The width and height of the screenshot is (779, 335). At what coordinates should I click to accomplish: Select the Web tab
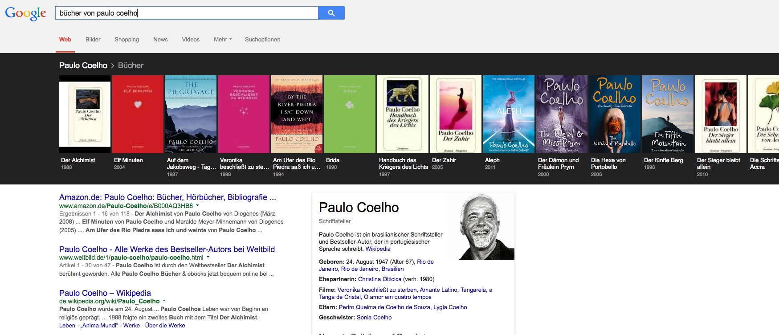(x=65, y=39)
